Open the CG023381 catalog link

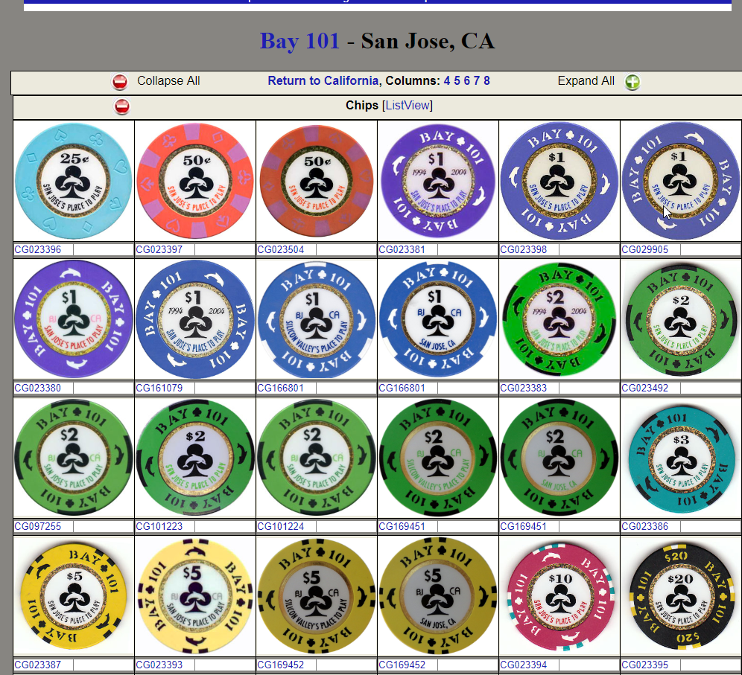[x=402, y=249]
